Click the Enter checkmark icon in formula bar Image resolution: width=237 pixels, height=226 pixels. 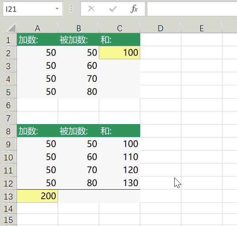(113, 9)
